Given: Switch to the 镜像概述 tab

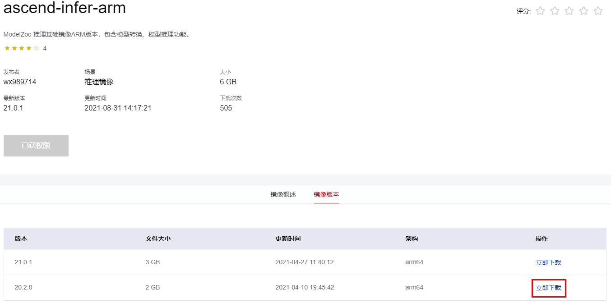Looking at the screenshot, I should point(283,195).
